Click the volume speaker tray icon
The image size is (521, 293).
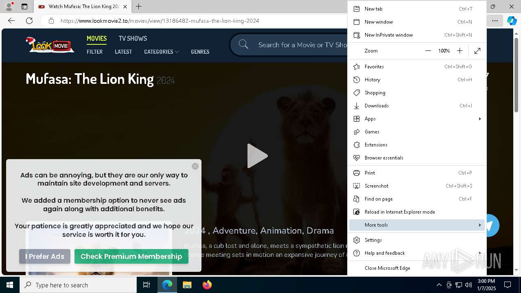click(x=468, y=285)
